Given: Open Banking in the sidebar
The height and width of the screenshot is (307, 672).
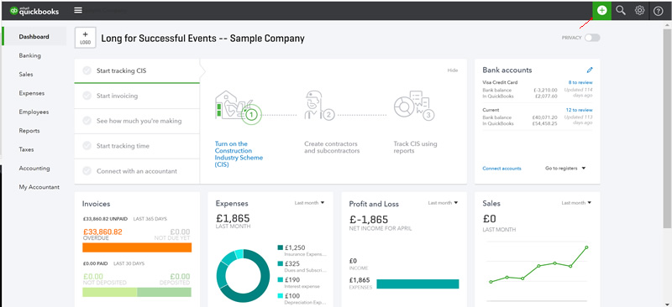Looking at the screenshot, I should [x=29, y=55].
